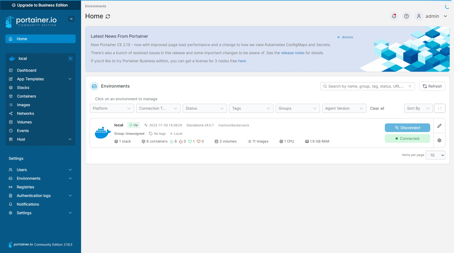Expand the admin user menu chevron
Viewport: 454px width, 253px height.
pos(445,16)
